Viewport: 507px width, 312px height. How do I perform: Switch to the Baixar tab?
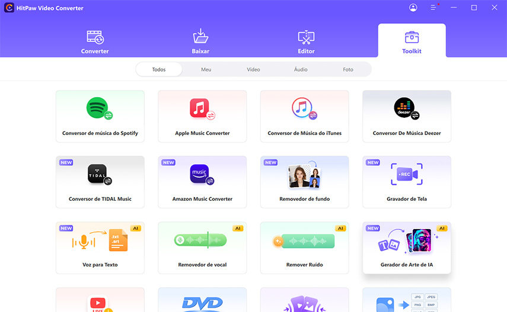200,41
